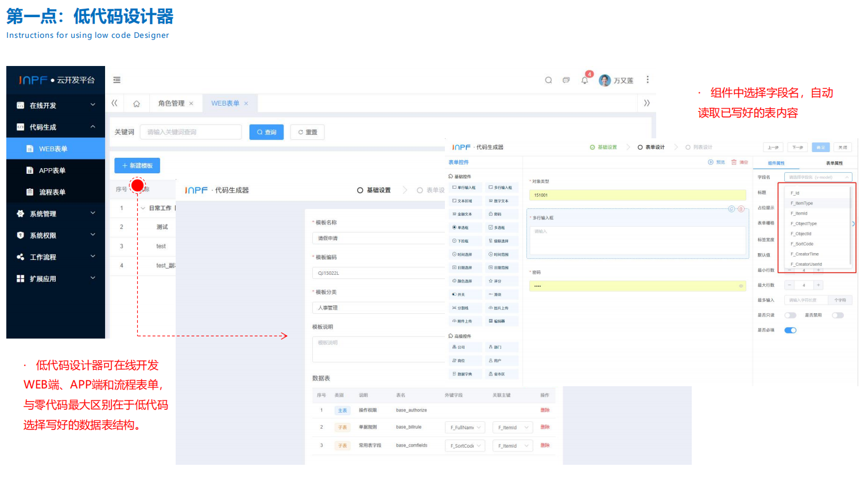Toggle the 是否禁用 switch

tap(838, 315)
